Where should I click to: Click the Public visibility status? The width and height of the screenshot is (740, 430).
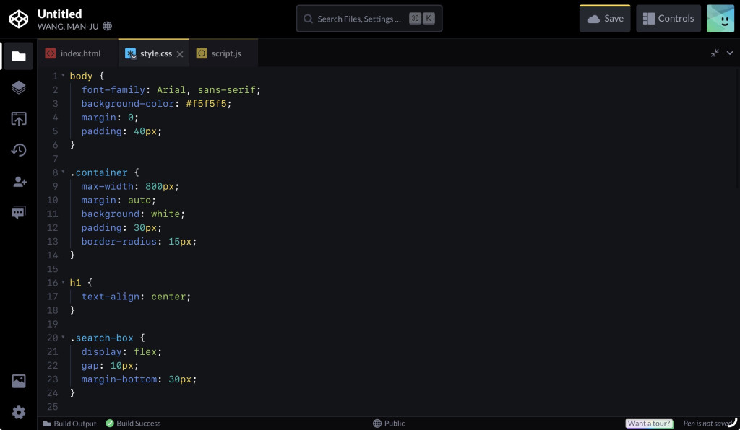[389, 424]
